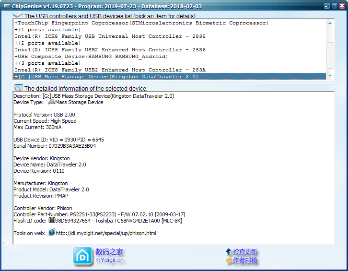Open the 检查更新 check update link
The width and height of the screenshot is (348, 271).
[245, 252]
